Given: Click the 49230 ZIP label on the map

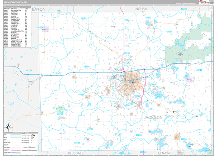Looking at the screenshot, I should tap(183, 139).
